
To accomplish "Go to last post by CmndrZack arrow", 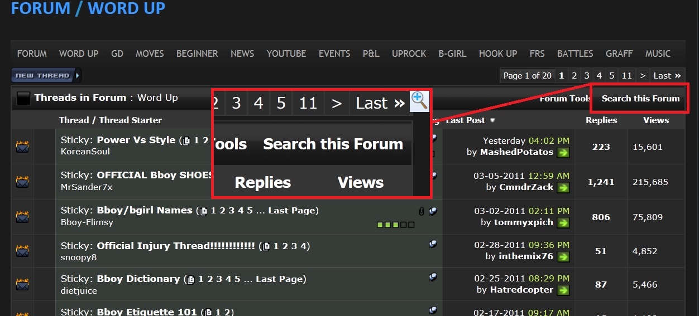I will [563, 187].
